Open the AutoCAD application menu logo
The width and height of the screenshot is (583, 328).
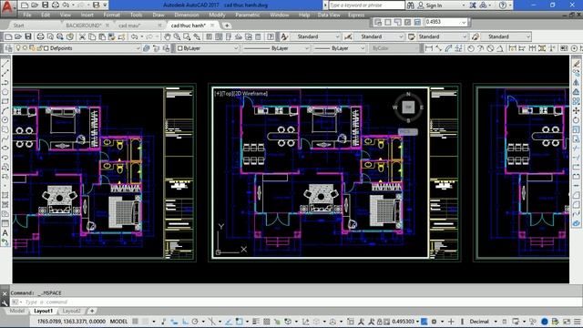tap(7, 7)
